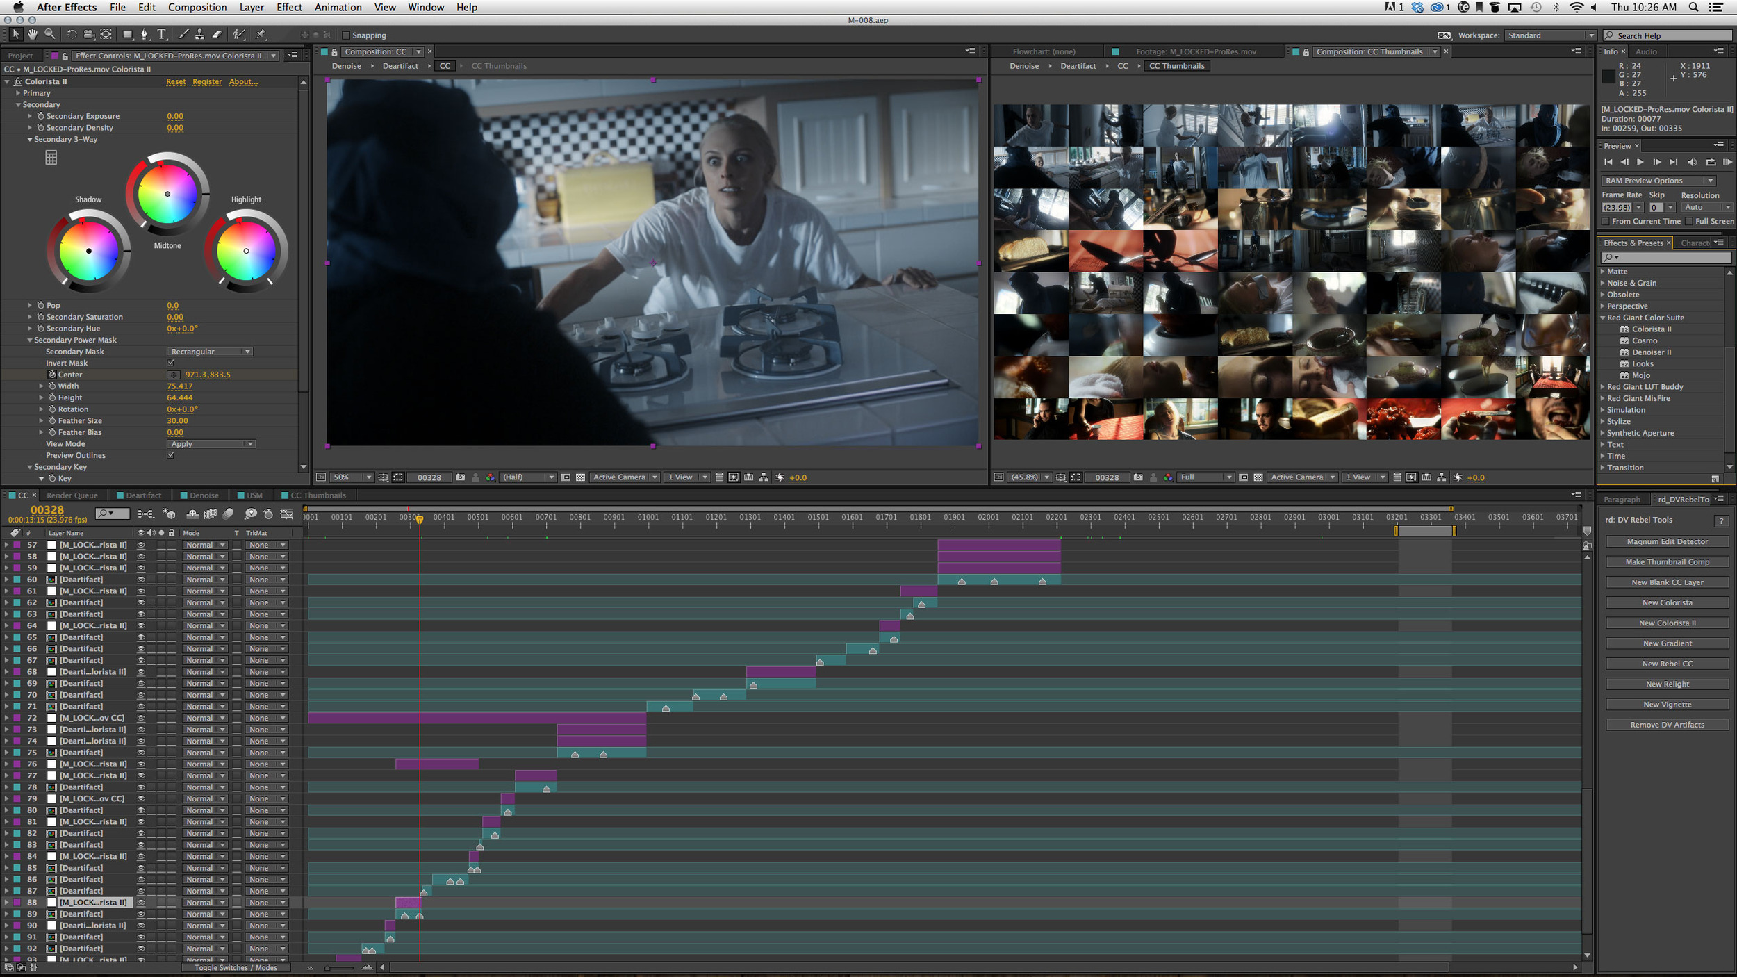Enable From Current Time checkbox
Image resolution: width=1737 pixels, height=977 pixels.
tap(1606, 222)
